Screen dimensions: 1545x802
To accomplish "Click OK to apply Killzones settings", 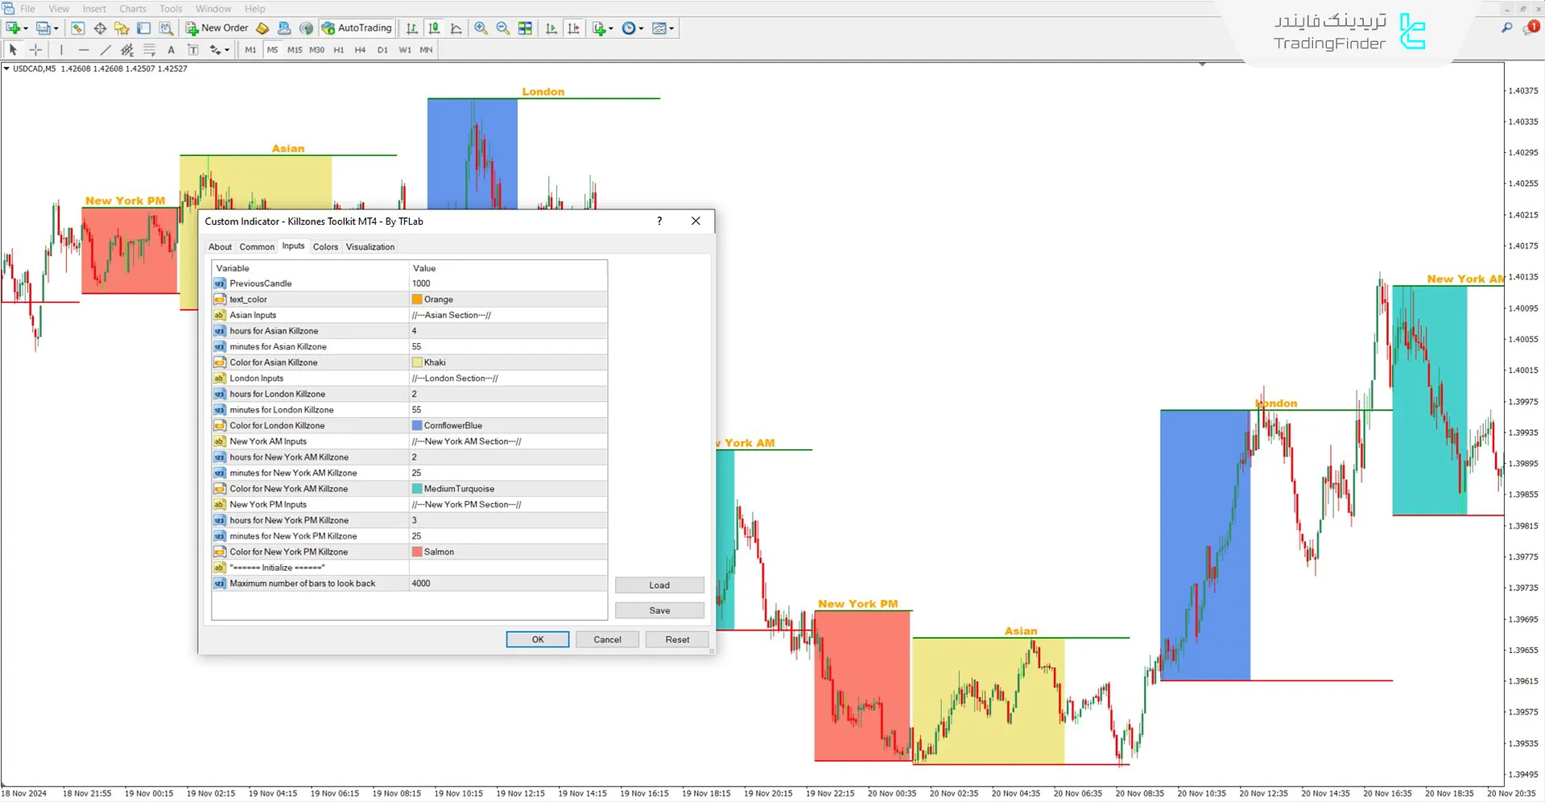I will (x=537, y=639).
